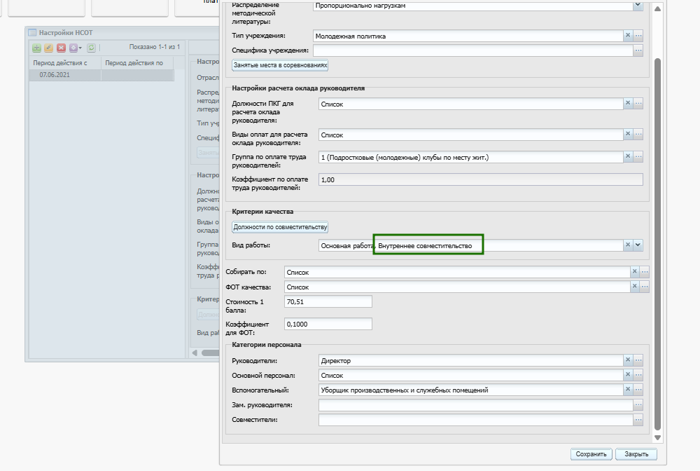This screenshot has width=700, height=471.
Task: Click the dialog scrollbar up arrow
Action: coord(657,8)
